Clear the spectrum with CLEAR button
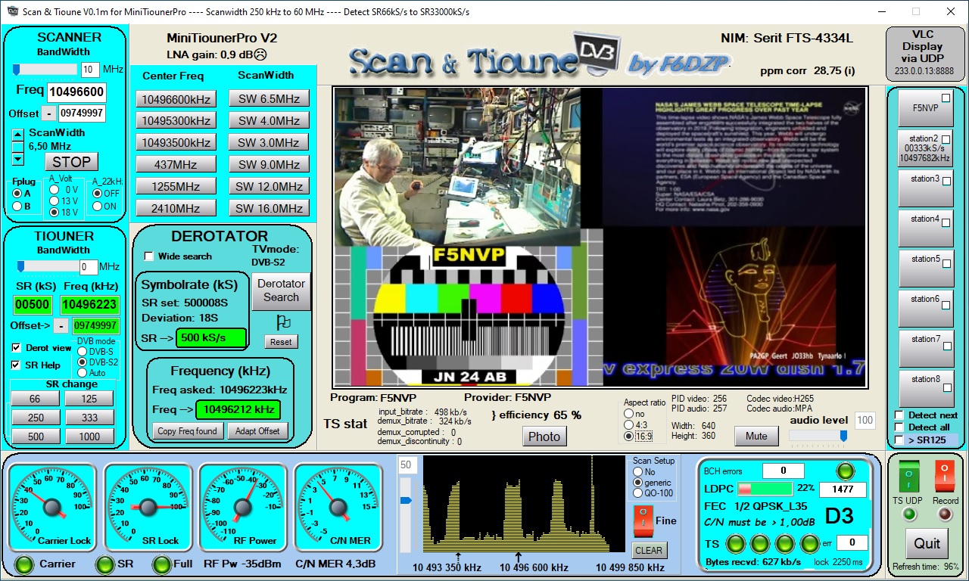Viewport: 969px width, 581px height. [x=648, y=551]
